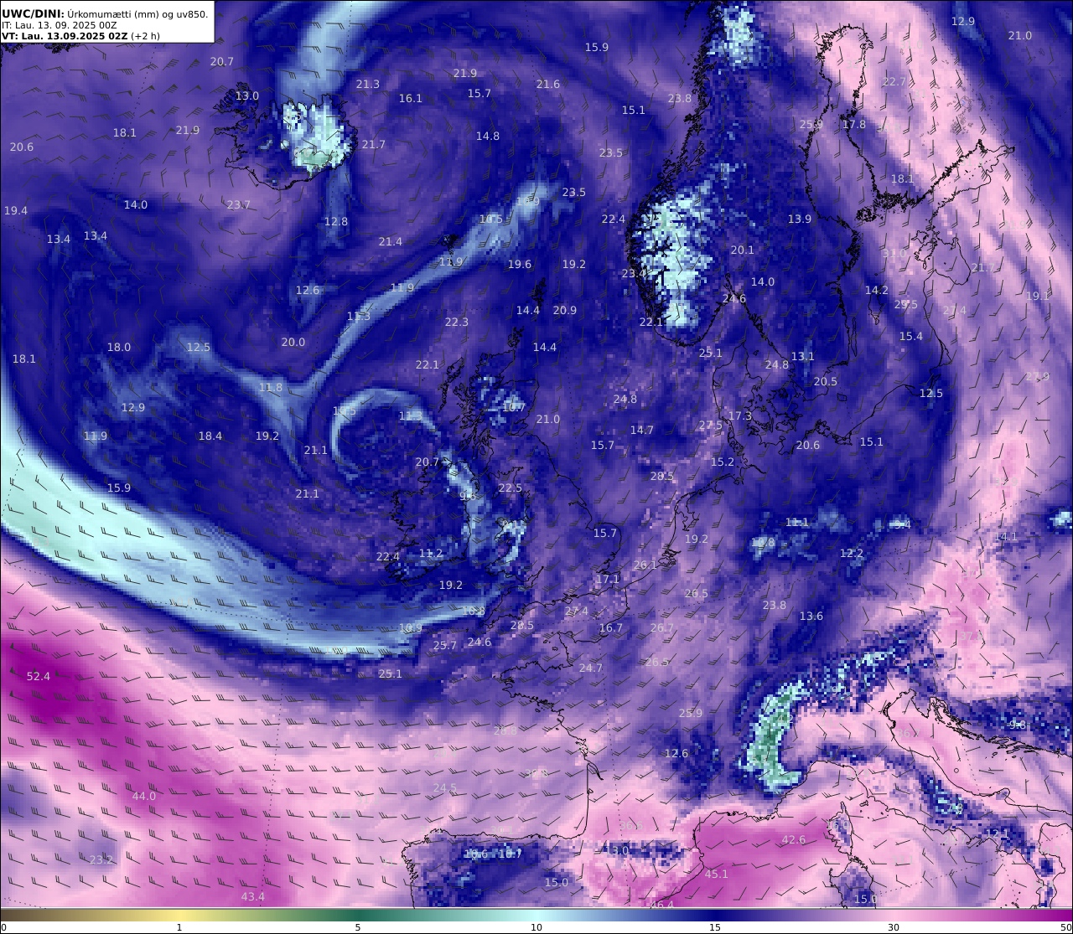Click the 17.3 value over Denmark
Viewport: 1073px width, 934px height.
click(x=739, y=415)
